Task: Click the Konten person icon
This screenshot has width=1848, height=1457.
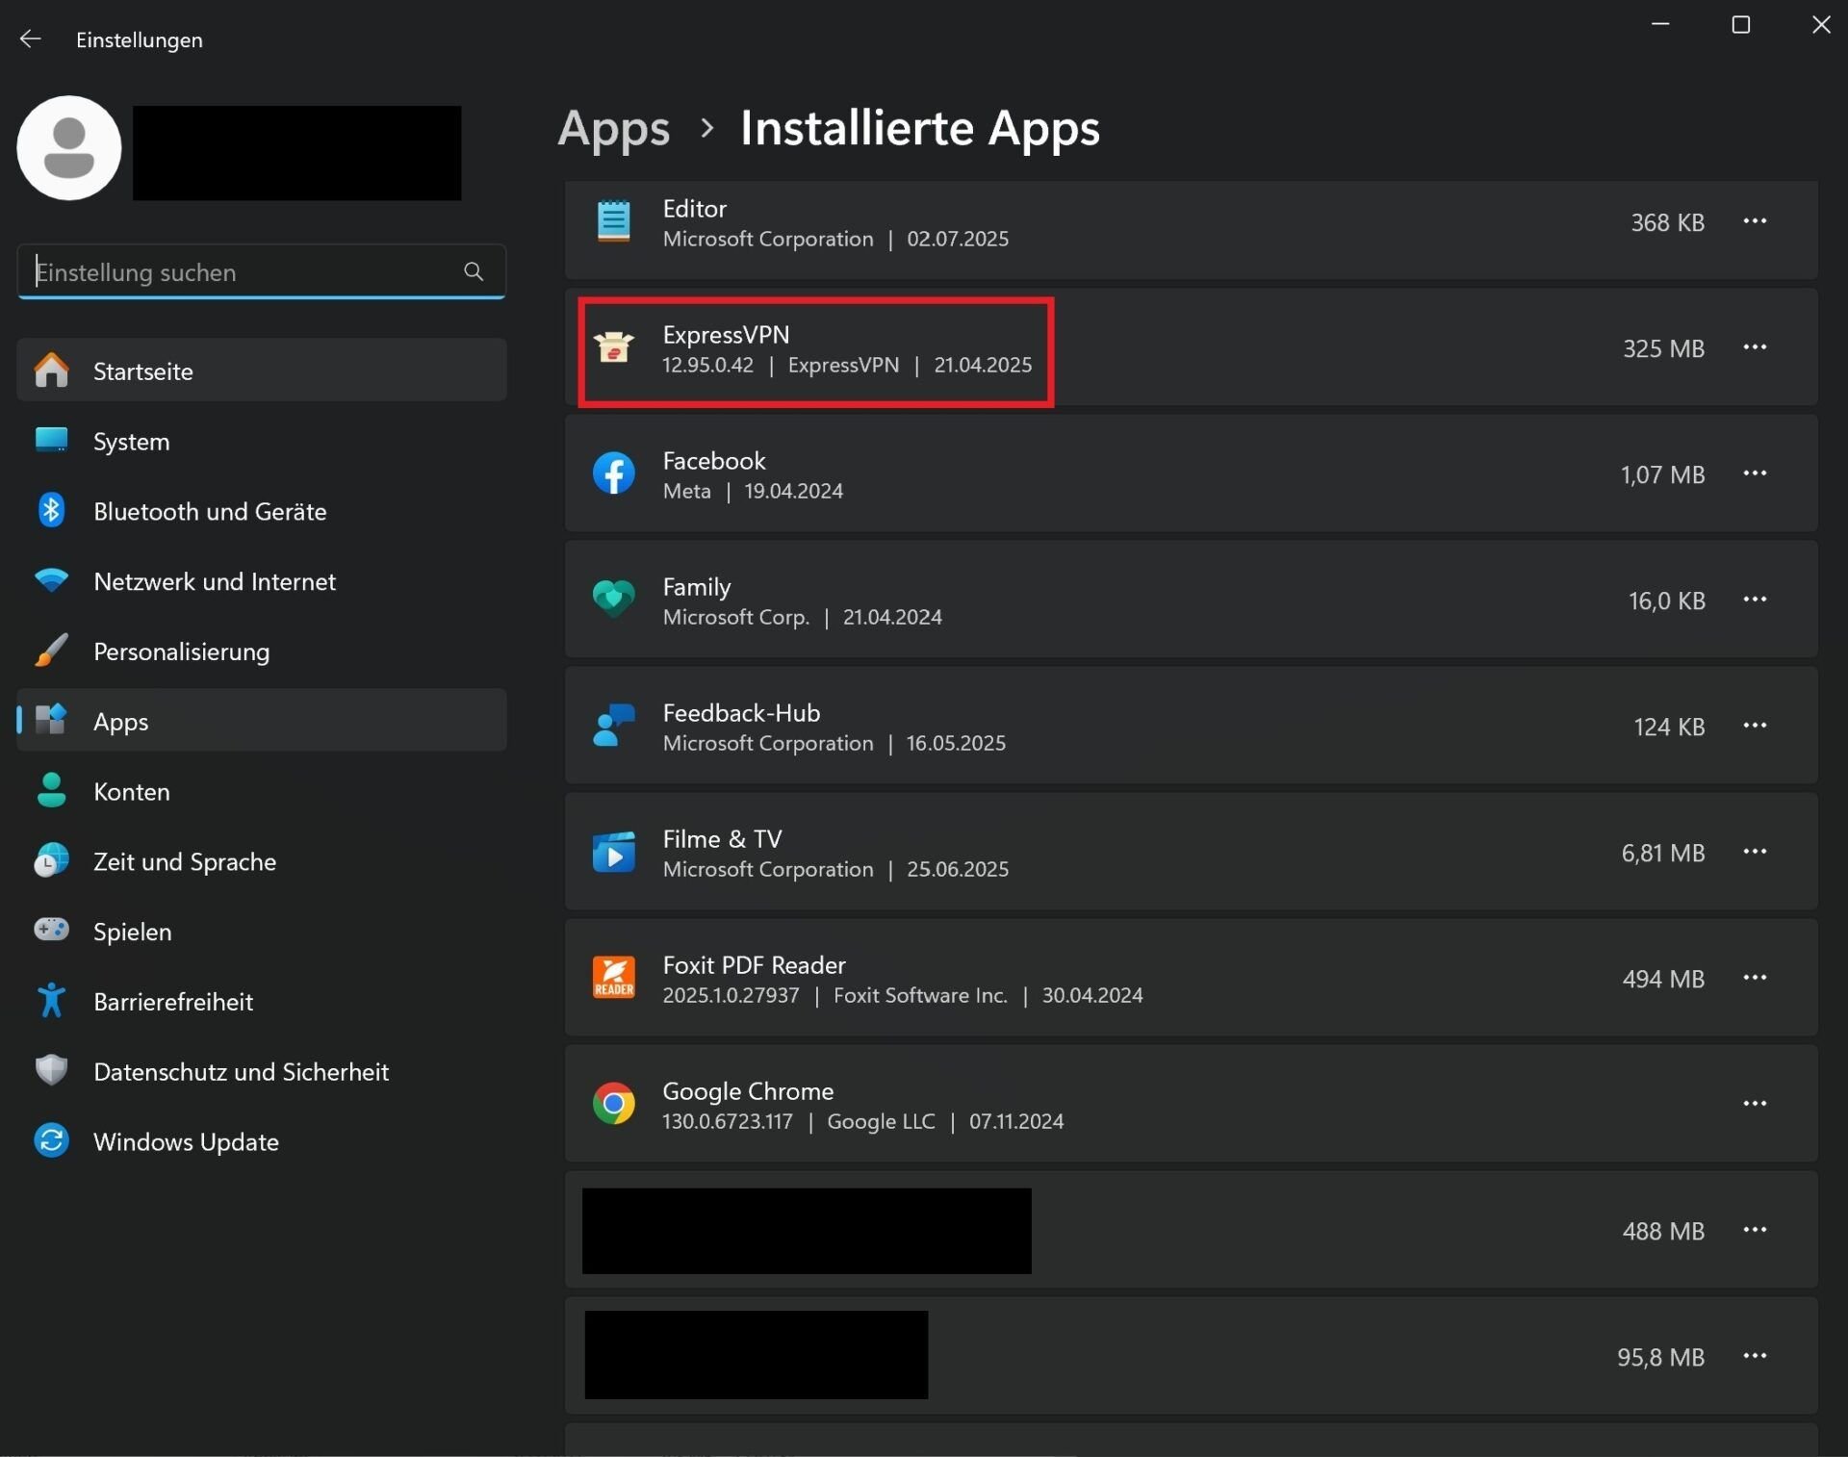Action: 51,790
